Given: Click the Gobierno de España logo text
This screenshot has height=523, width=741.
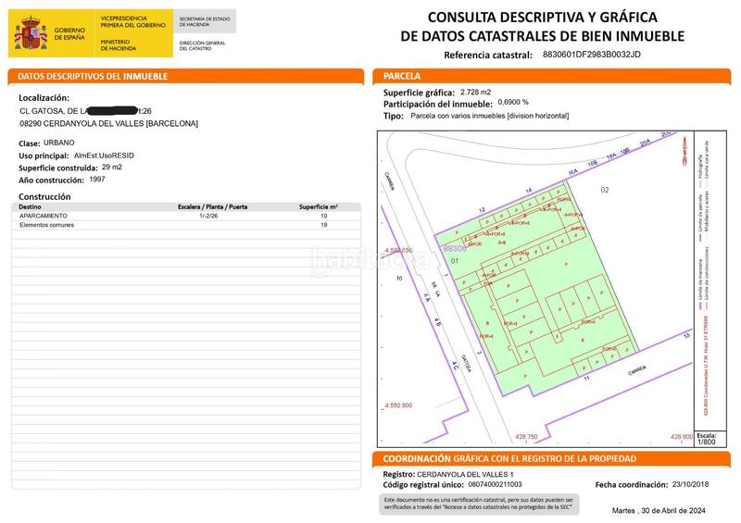Looking at the screenshot, I should (x=70, y=33).
